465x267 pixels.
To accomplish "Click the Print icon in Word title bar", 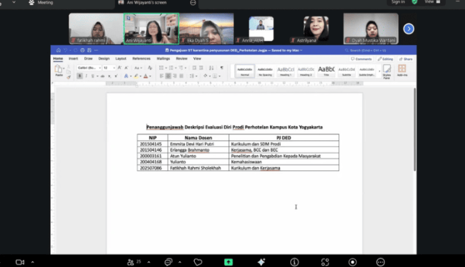I will (82, 50).
